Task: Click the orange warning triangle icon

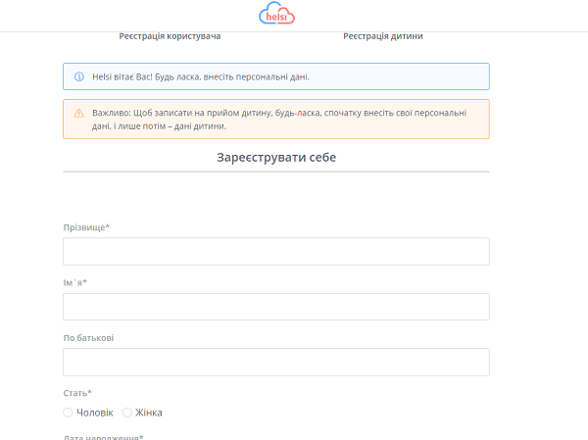Action: pos(79,113)
